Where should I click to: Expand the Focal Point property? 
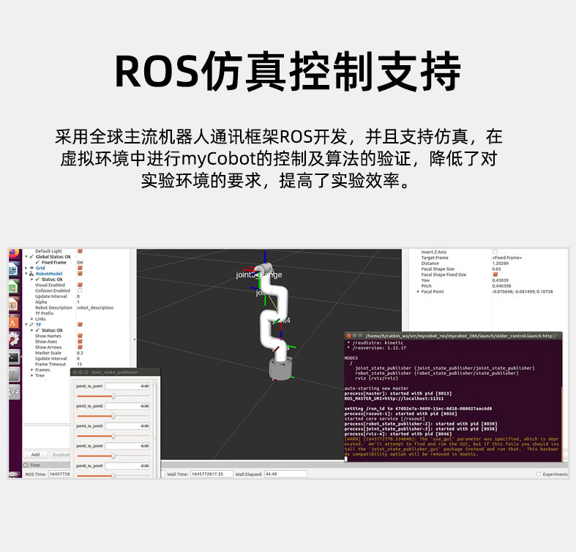click(x=418, y=291)
